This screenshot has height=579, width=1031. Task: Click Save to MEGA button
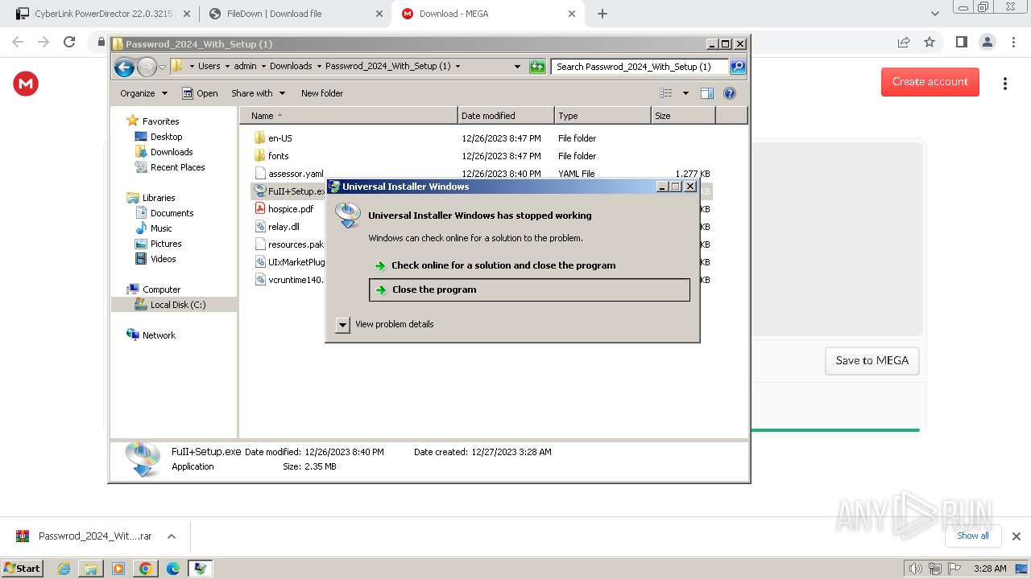(872, 360)
